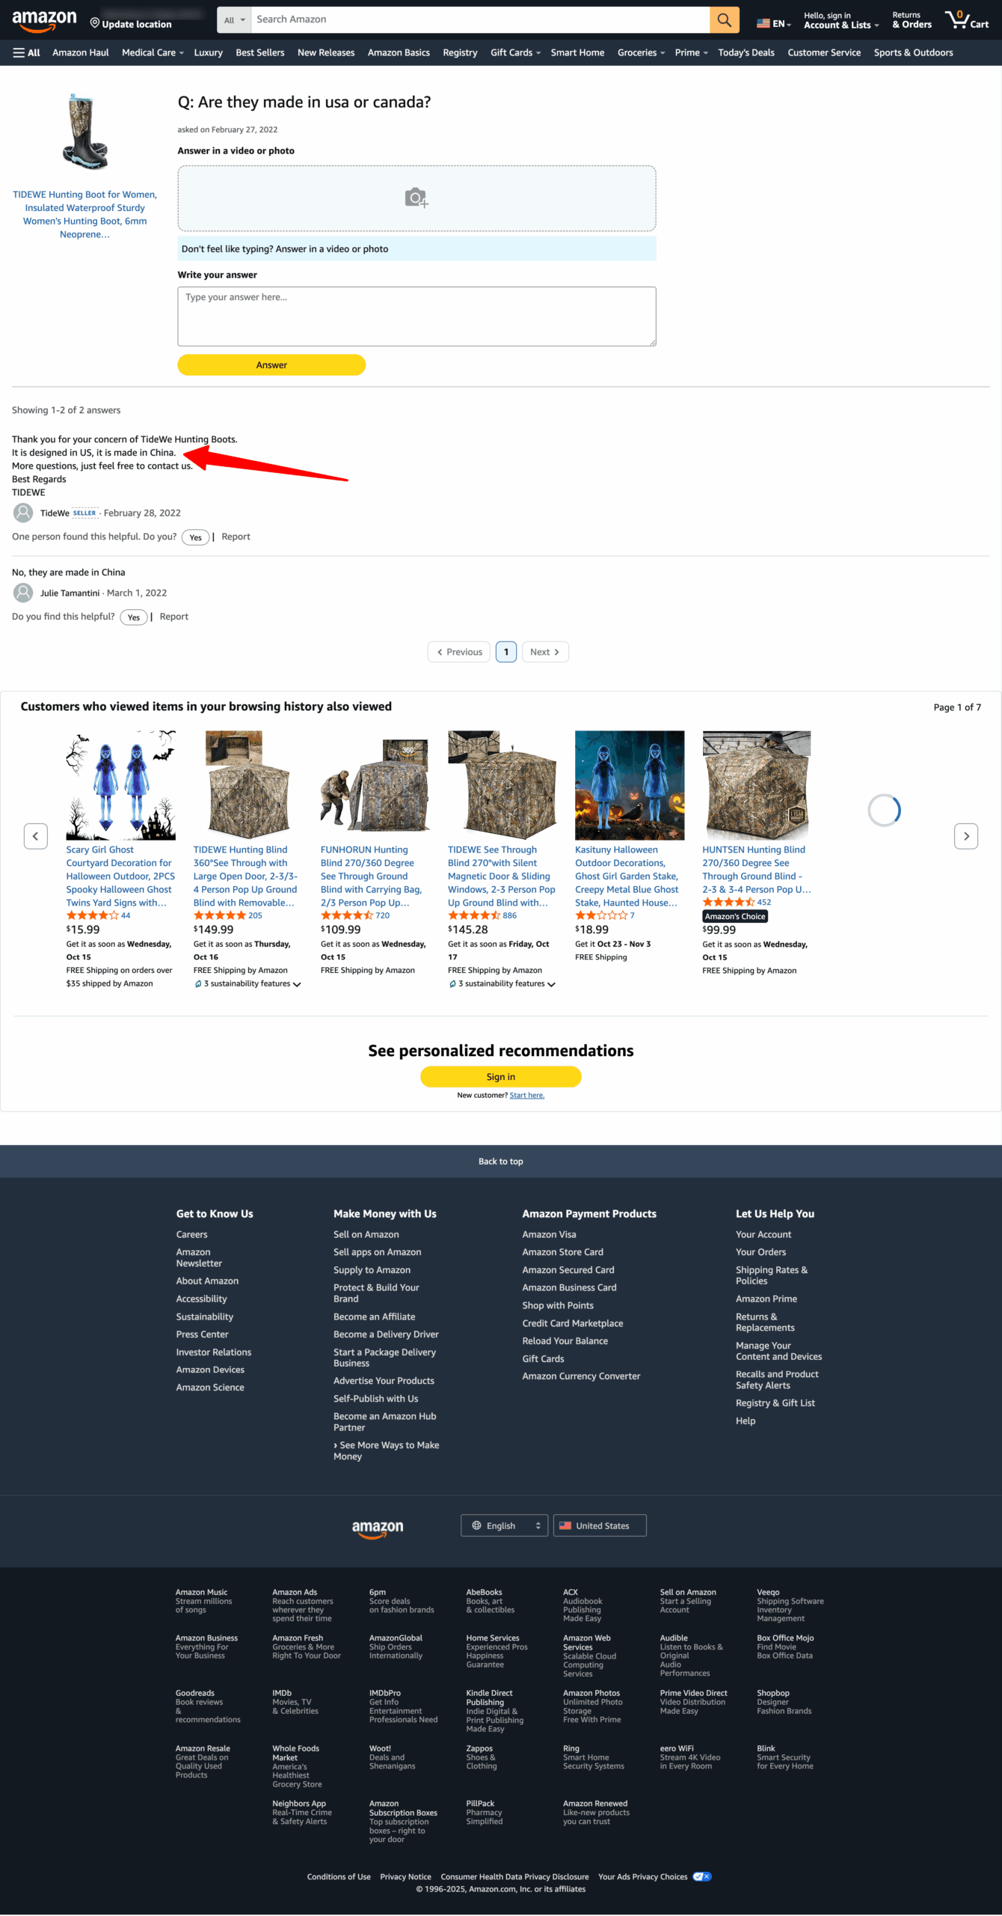This screenshot has height=1916, width=1002.
Task: Click Update location pin icon
Action: tap(95, 23)
